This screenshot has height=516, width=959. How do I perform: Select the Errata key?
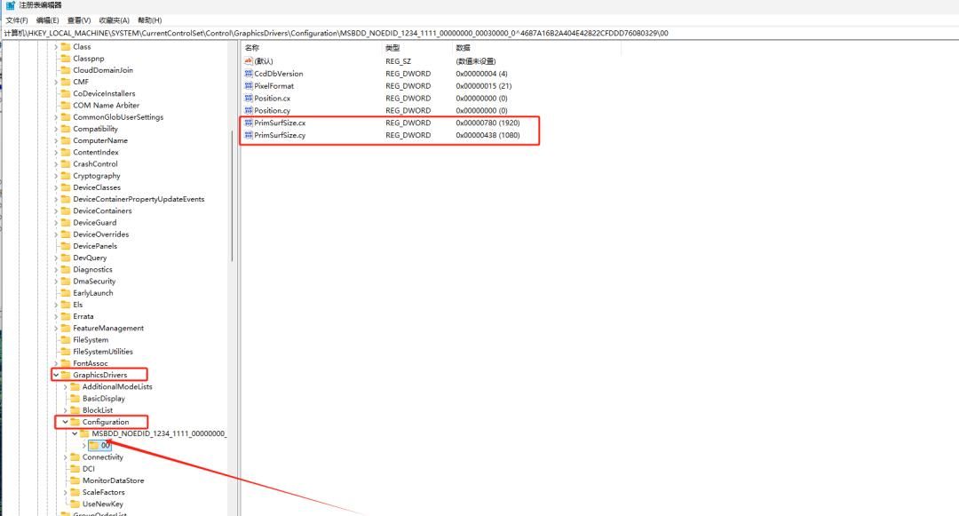83,317
